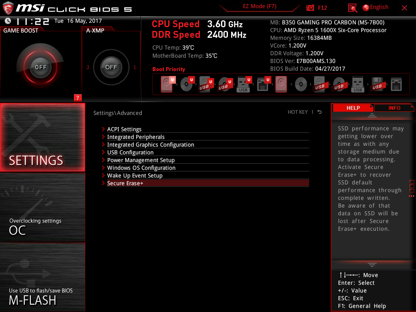Select the last network boot icon without badge
Screen dimensions: 416x312
(x=396, y=84)
